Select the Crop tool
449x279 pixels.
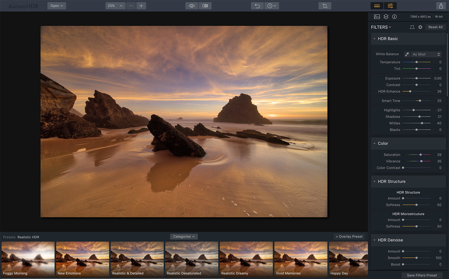click(x=325, y=6)
